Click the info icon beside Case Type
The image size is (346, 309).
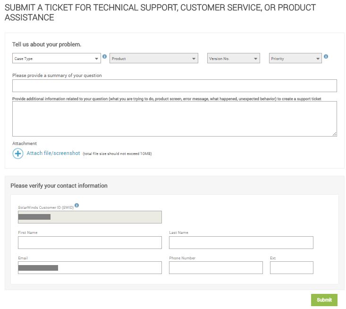(104, 57)
